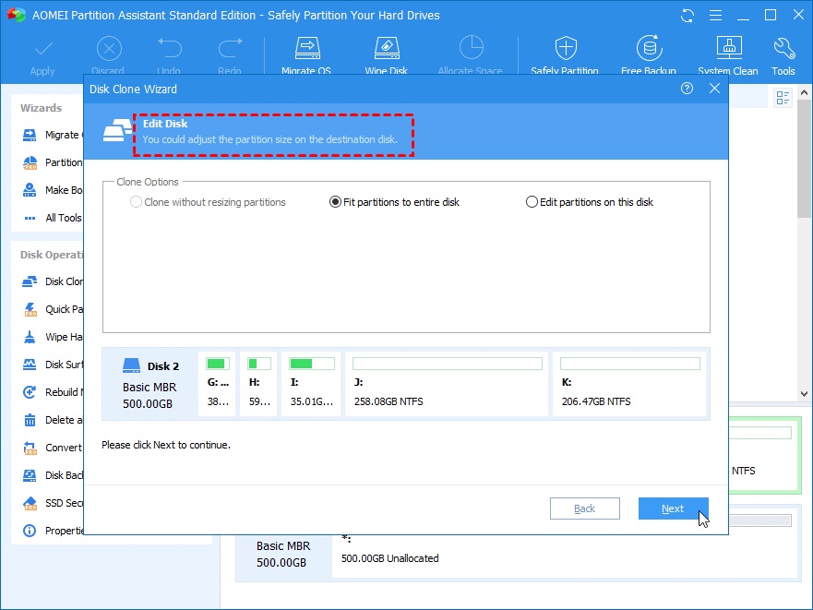
Task: Click the scrollbar up arrow on the right
Action: click(x=804, y=93)
